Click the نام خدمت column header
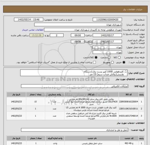 coord(92,138)
